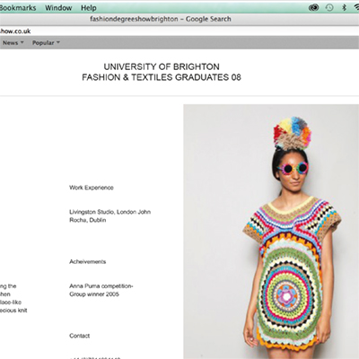Expand the News bookmarks dropdown
Screen dimensions: 359x359
tap(13, 43)
